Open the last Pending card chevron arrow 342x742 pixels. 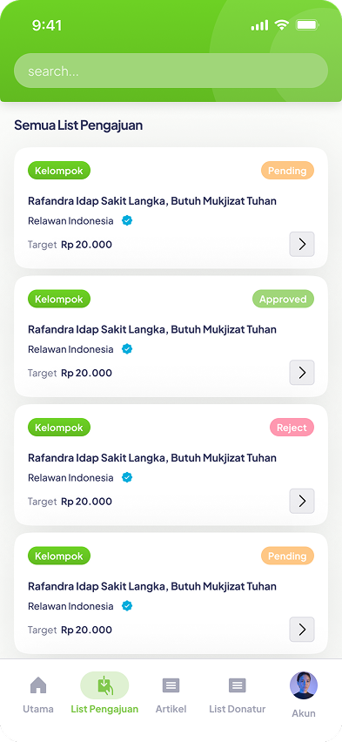[302, 630]
